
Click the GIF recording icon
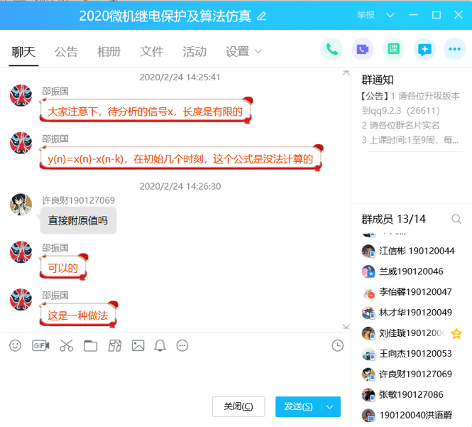(40, 345)
